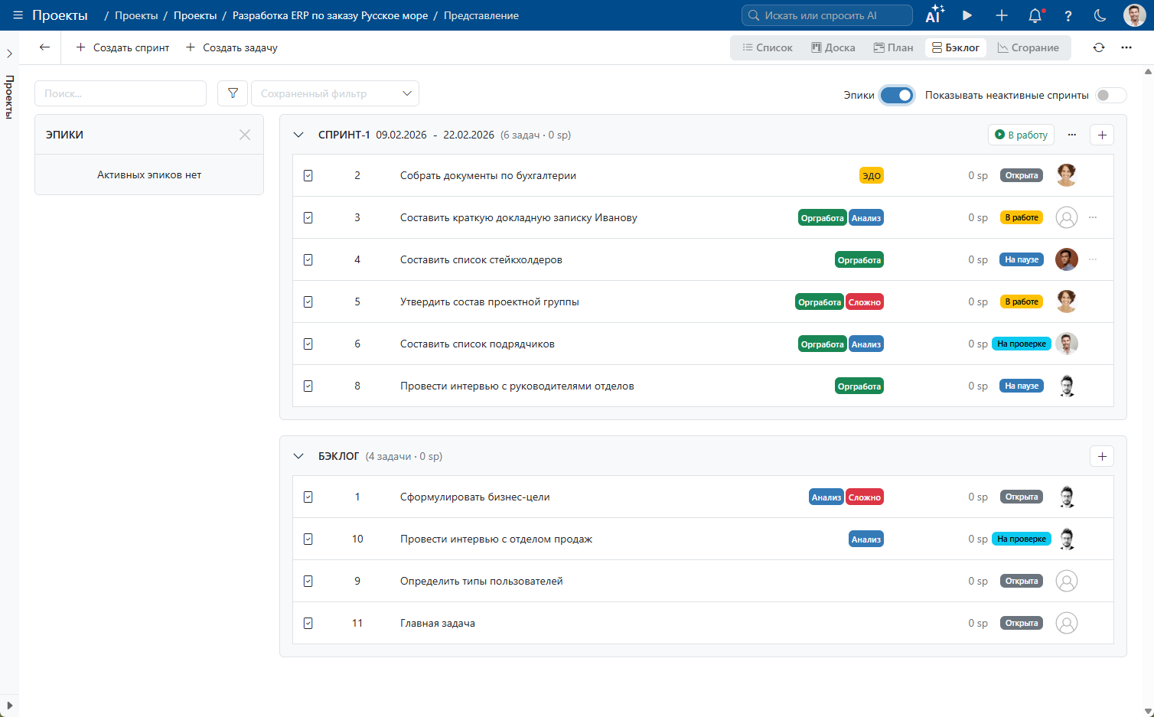Open the AI assistant icon
The image size is (1154, 717).
click(934, 15)
